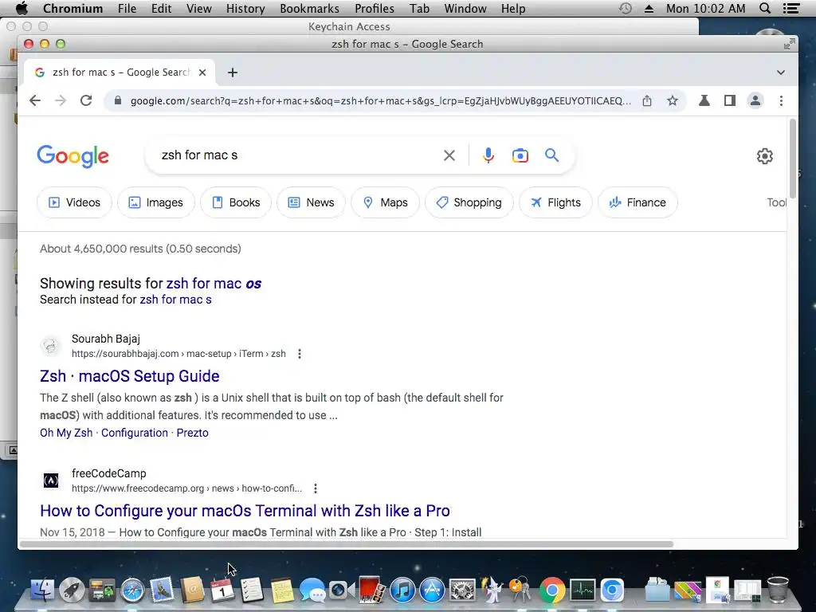Launch Safari from the Dock

[133, 590]
